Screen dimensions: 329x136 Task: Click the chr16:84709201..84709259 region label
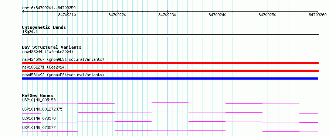pos(49,8)
